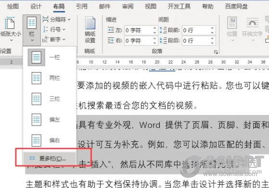
Task: Click the right indent 右 icon
Action: pos(111,40)
